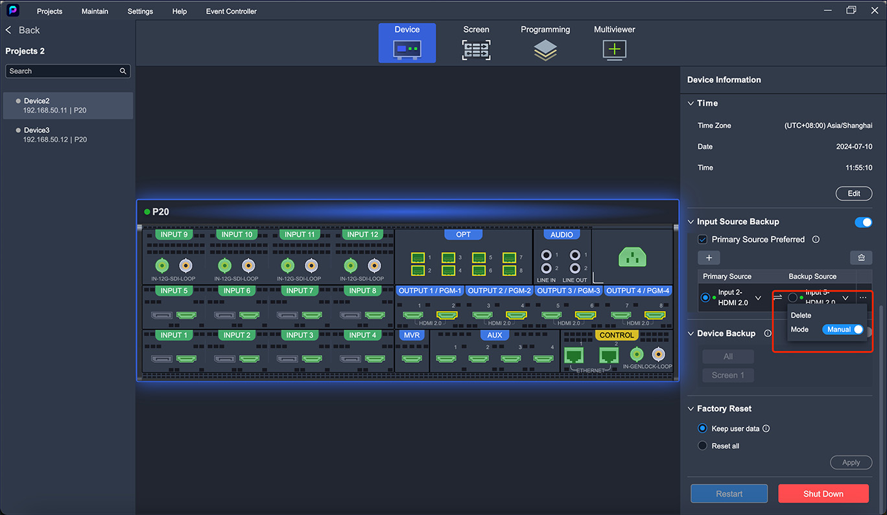This screenshot has height=515, width=887.
Task: Open the Help menu
Action: tap(180, 11)
